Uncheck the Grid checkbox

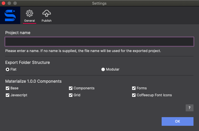point(71,95)
